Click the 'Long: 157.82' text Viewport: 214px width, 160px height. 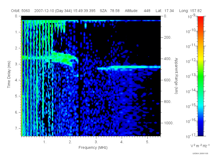190,11
